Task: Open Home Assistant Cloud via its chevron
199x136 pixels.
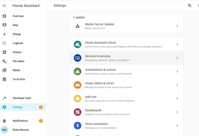Action: (177, 44)
